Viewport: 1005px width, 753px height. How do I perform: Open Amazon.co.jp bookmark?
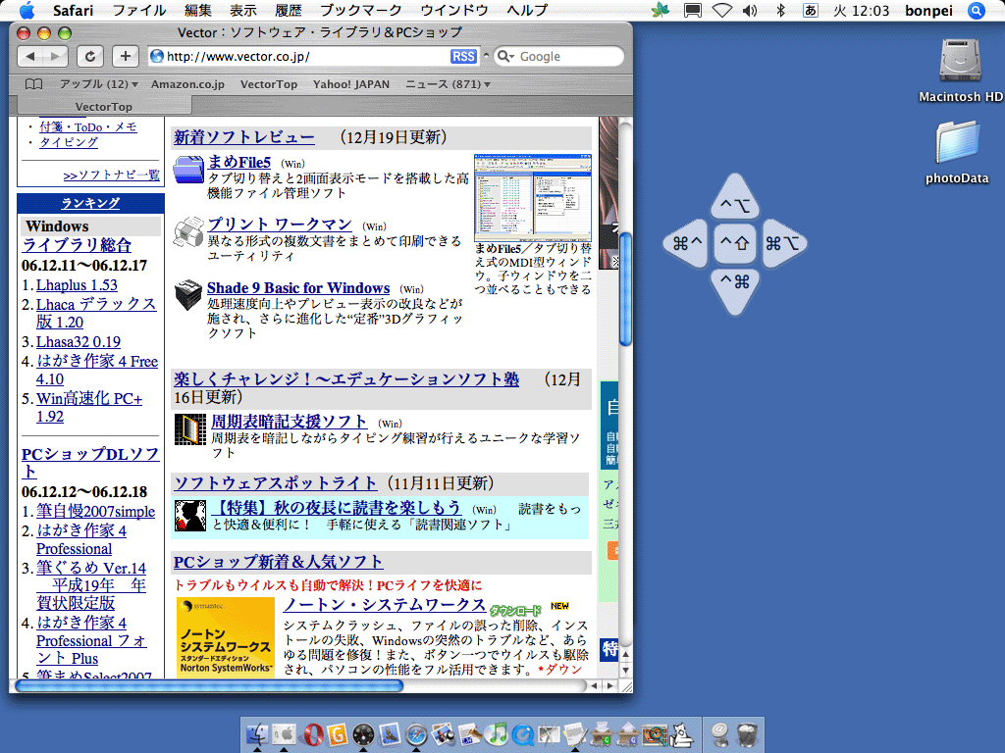coord(187,84)
